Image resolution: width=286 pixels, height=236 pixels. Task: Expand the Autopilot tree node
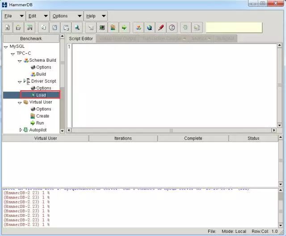click(21, 130)
